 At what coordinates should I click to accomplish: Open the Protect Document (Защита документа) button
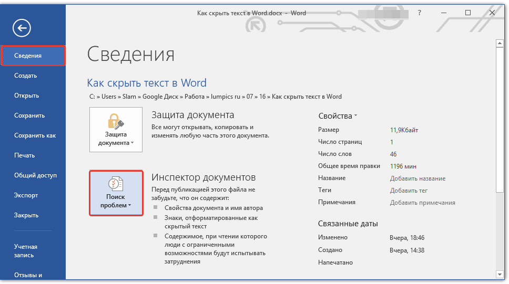tap(116, 130)
